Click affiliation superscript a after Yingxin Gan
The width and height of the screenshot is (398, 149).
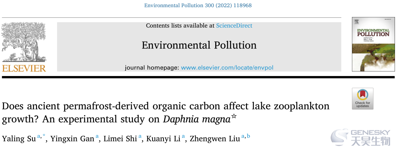coord(97,137)
